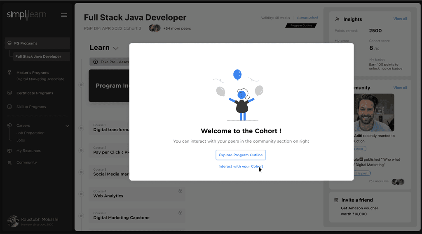Click the PG Programs graduation cap icon
Viewport: 422px width, 234px height.
coord(9,43)
